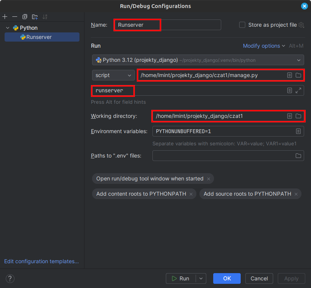Browse for the working directory folder
The image size is (311, 288).
pos(298,116)
